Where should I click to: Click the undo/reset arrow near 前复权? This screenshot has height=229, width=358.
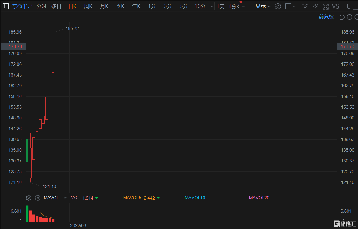pyautogui.click(x=342, y=17)
